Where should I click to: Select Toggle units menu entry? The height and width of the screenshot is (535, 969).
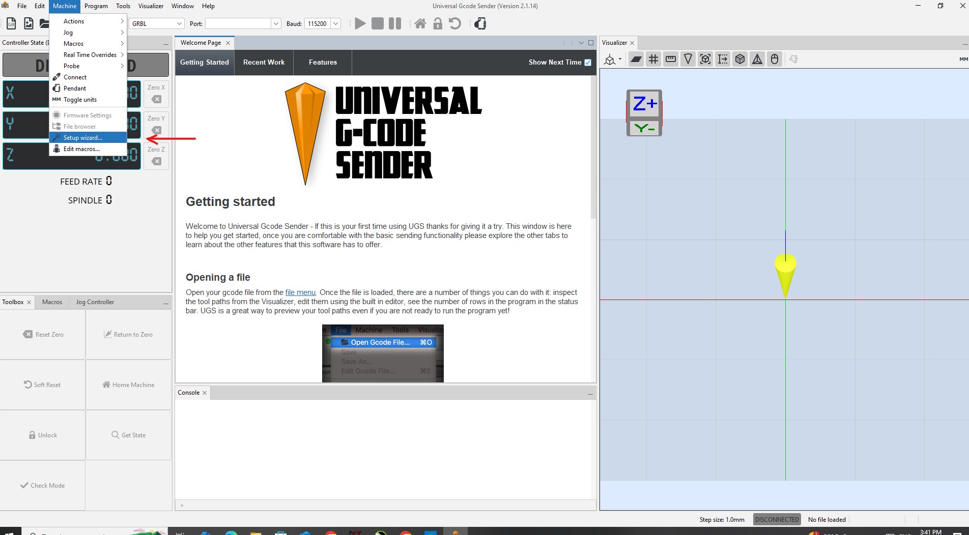[x=88, y=100]
